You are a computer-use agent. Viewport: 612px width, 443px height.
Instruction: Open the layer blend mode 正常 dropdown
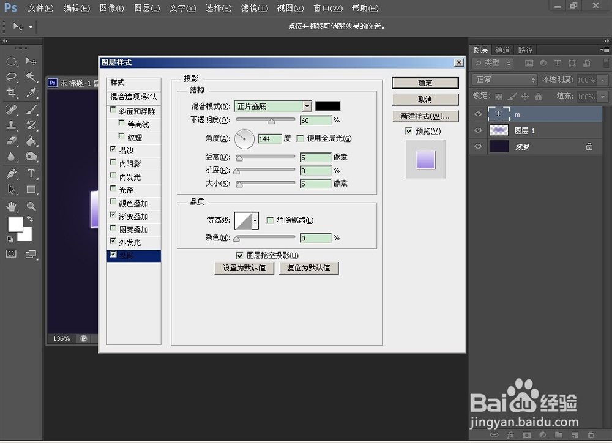pyautogui.click(x=505, y=80)
